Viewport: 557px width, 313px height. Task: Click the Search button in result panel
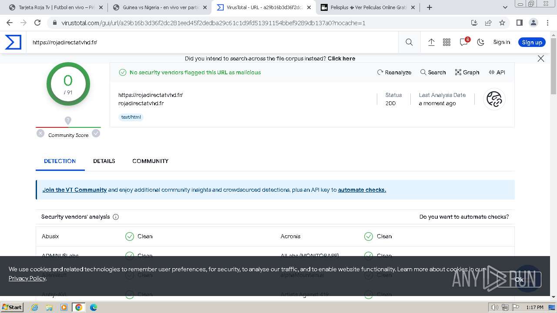(433, 72)
